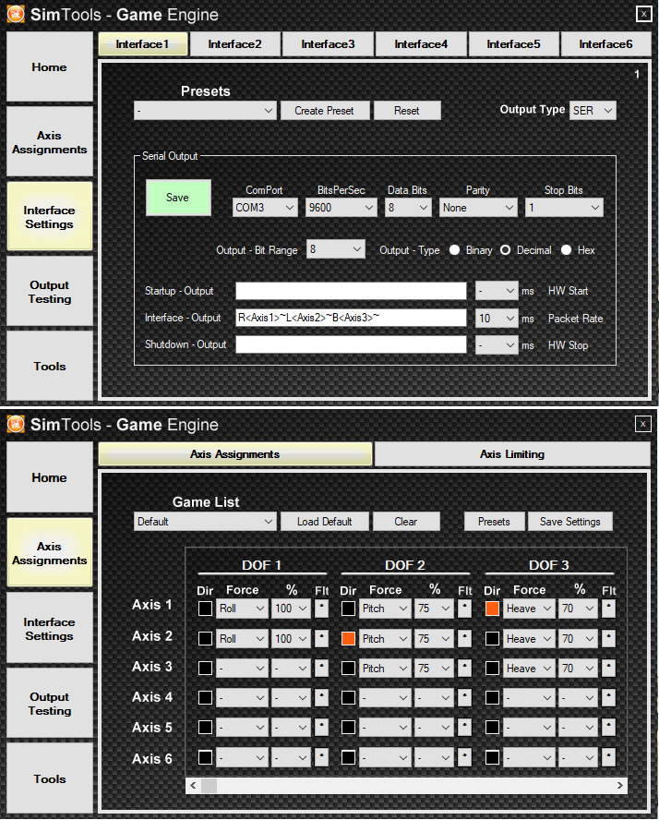
Task: Open Axis 1 DOF 2 Pitch force dropdown
Action: tap(385, 609)
